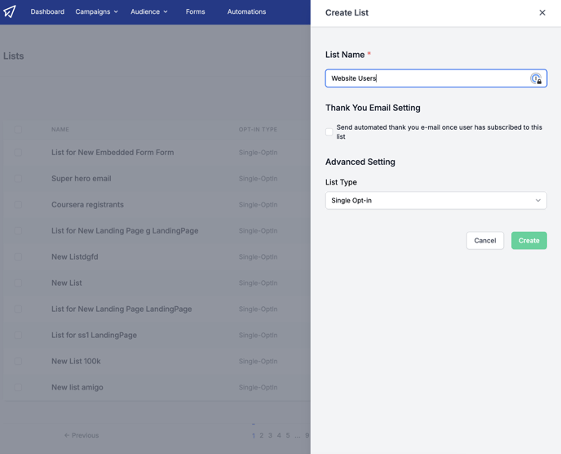Open List for New Embedded Form Form
561x454 pixels.
[113, 153]
